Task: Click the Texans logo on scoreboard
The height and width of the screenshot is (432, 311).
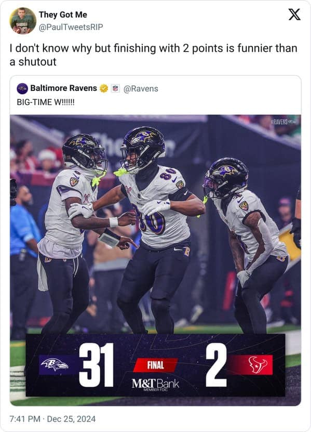Action: [x=258, y=365]
